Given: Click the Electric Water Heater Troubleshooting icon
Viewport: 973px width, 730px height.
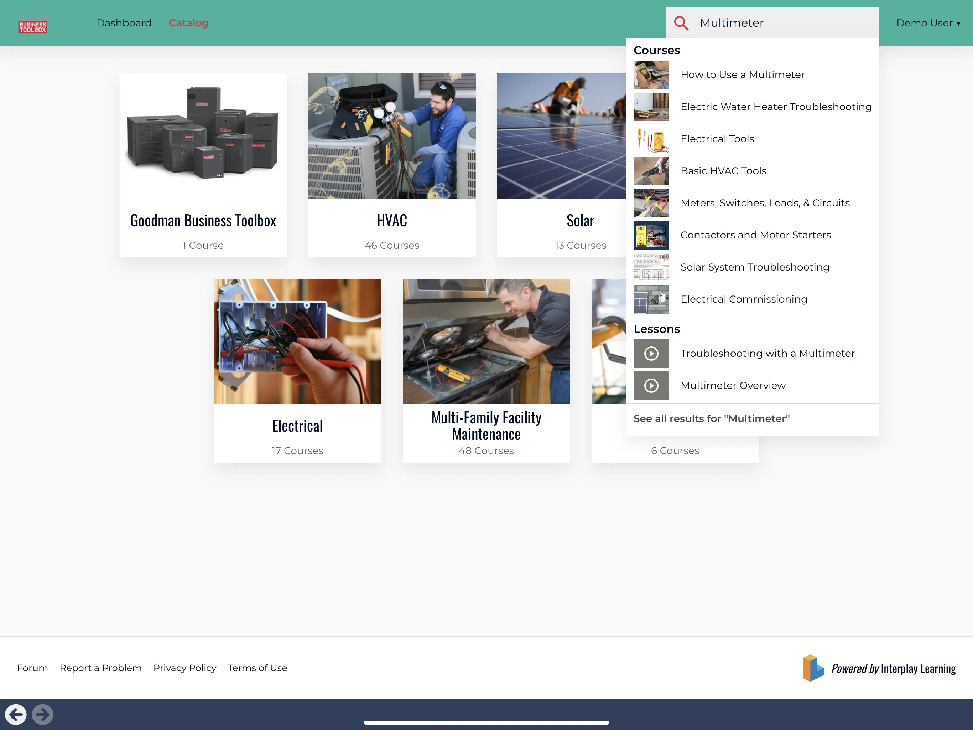Looking at the screenshot, I should pos(652,107).
